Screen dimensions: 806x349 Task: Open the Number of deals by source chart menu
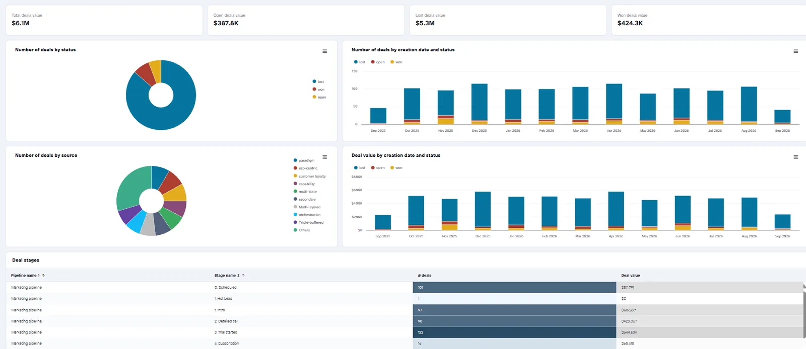coord(325,157)
